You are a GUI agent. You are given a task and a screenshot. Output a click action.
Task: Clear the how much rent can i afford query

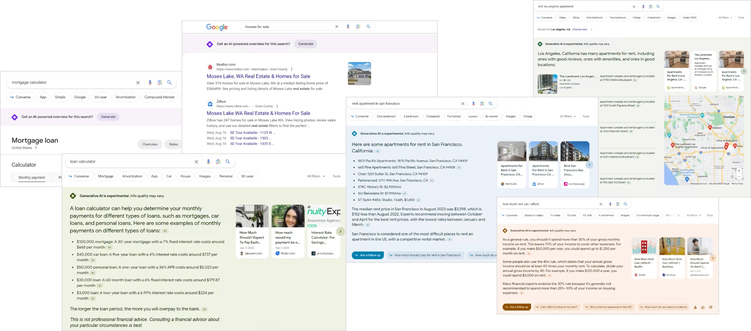click(x=601, y=204)
